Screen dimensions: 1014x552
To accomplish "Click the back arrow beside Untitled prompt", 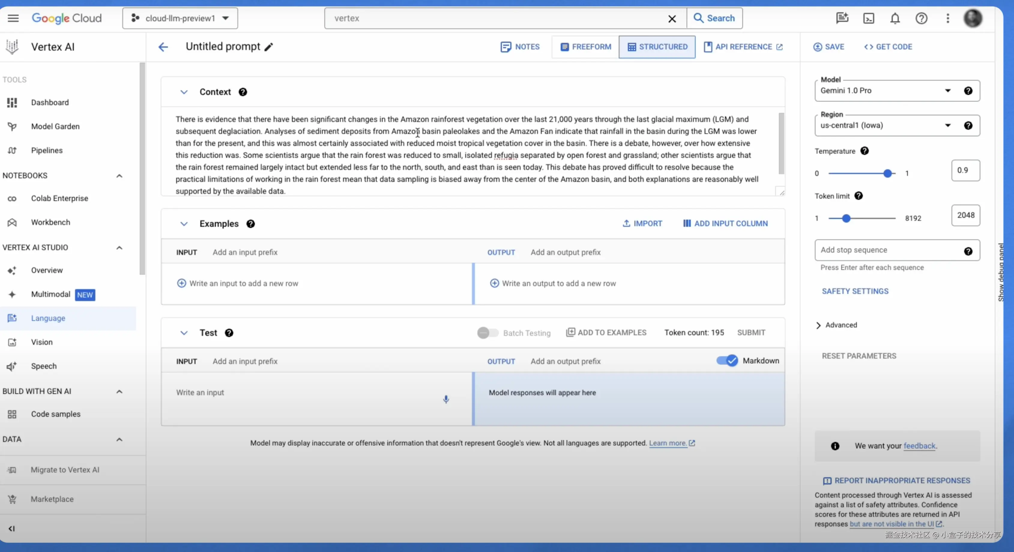I will click(x=163, y=47).
